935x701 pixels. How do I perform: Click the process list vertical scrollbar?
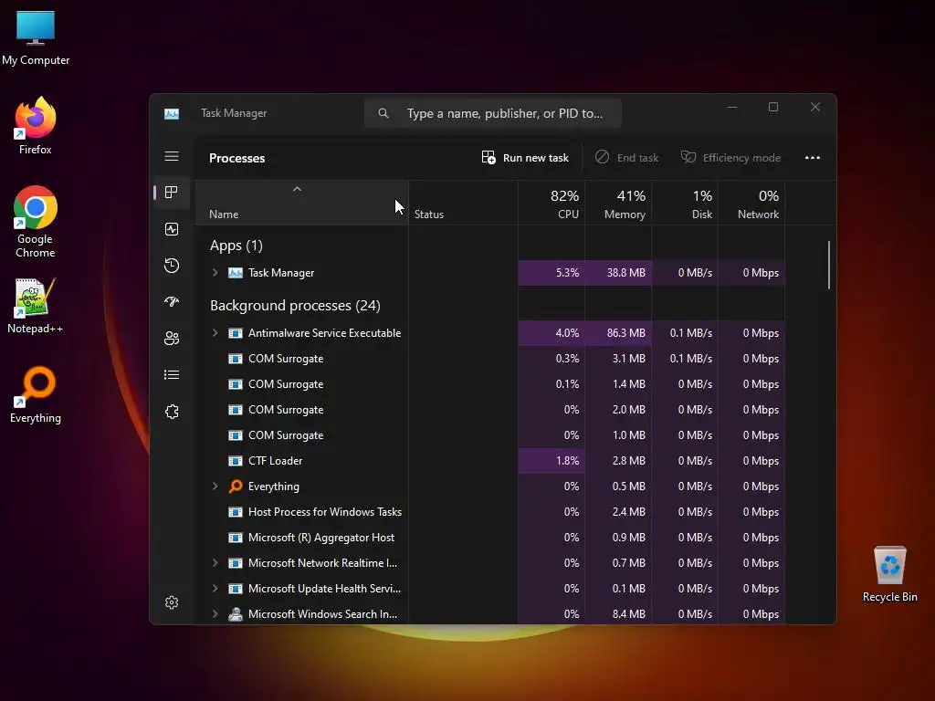pos(829,265)
